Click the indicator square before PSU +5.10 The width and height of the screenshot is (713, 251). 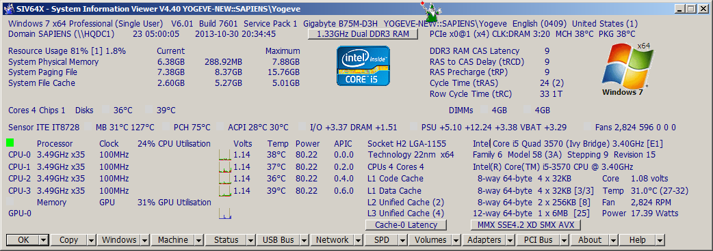414,126
